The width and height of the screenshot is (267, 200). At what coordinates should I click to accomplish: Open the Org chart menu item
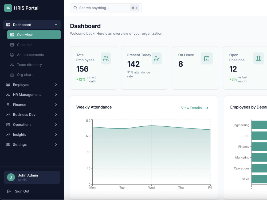pos(34,75)
